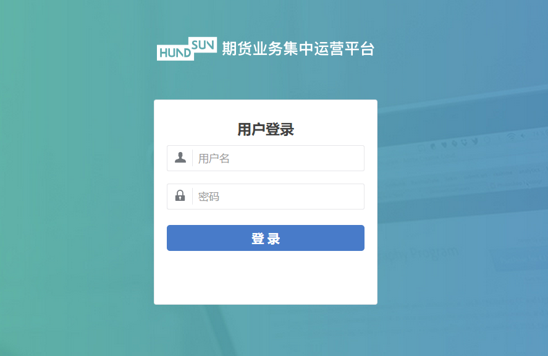Click the 用户名 placeholder text
Image resolution: width=548 pixels, height=356 pixels.
214,158
